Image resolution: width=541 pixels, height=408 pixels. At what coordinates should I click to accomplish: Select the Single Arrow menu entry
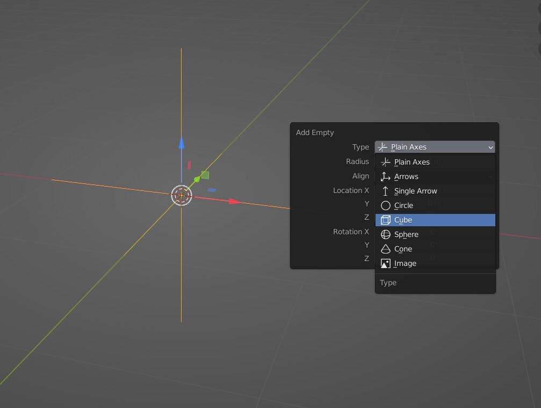pyautogui.click(x=435, y=191)
